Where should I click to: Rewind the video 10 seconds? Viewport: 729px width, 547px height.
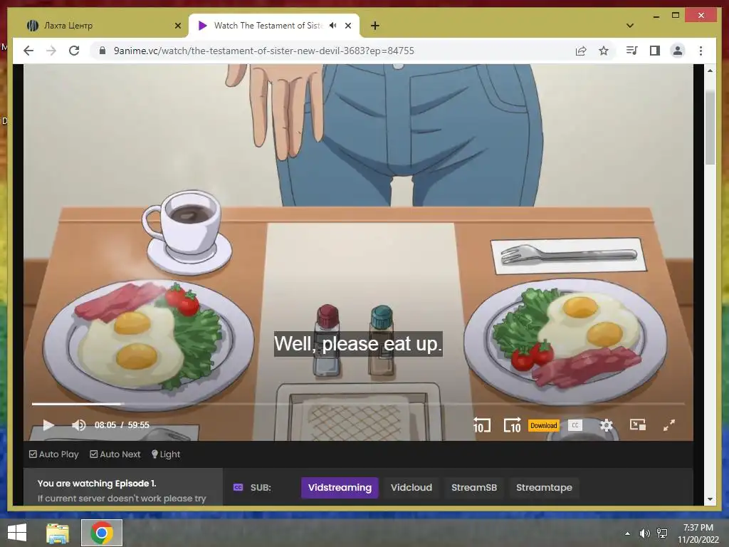pyautogui.click(x=482, y=424)
